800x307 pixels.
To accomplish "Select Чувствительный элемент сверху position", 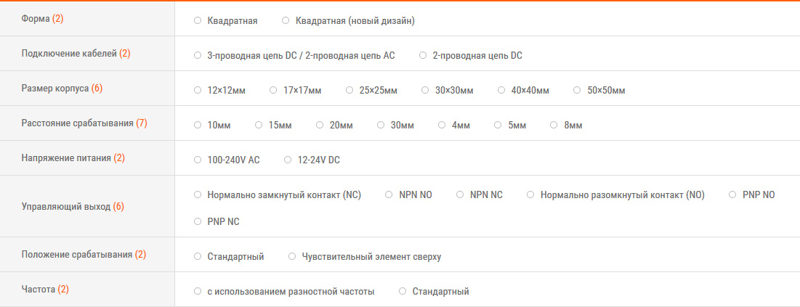I will (x=292, y=256).
